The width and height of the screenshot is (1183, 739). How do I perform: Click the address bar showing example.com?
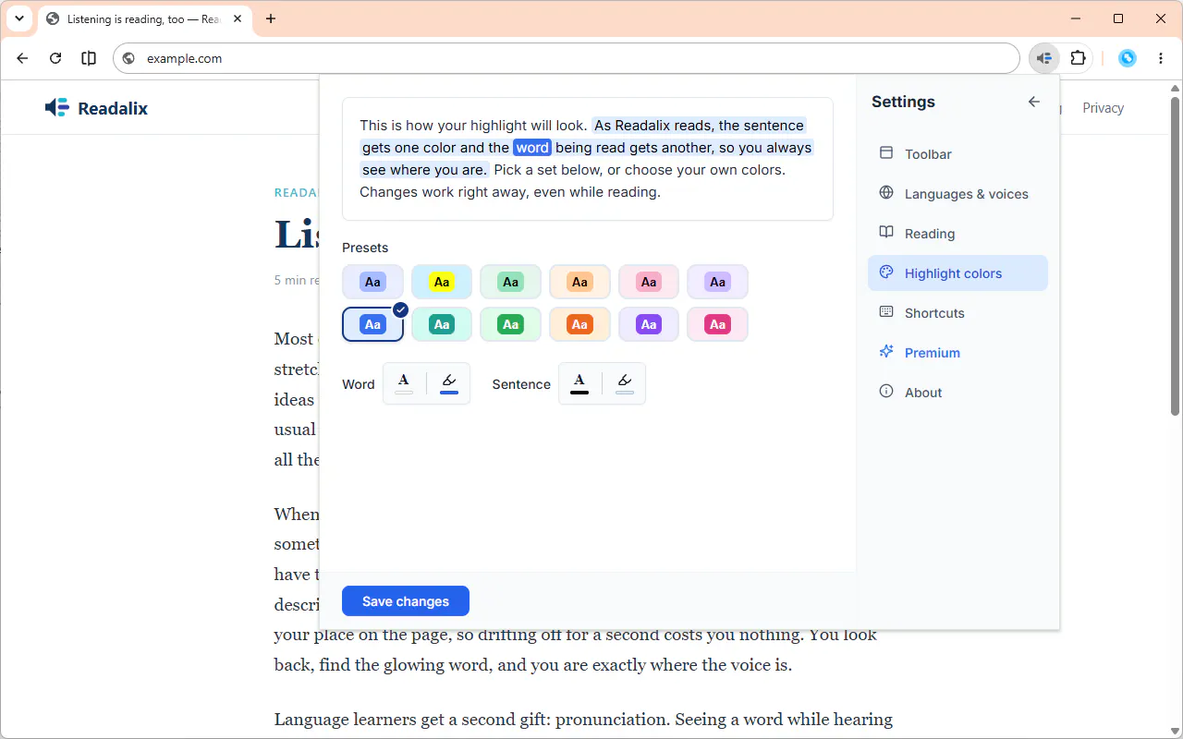pos(566,58)
